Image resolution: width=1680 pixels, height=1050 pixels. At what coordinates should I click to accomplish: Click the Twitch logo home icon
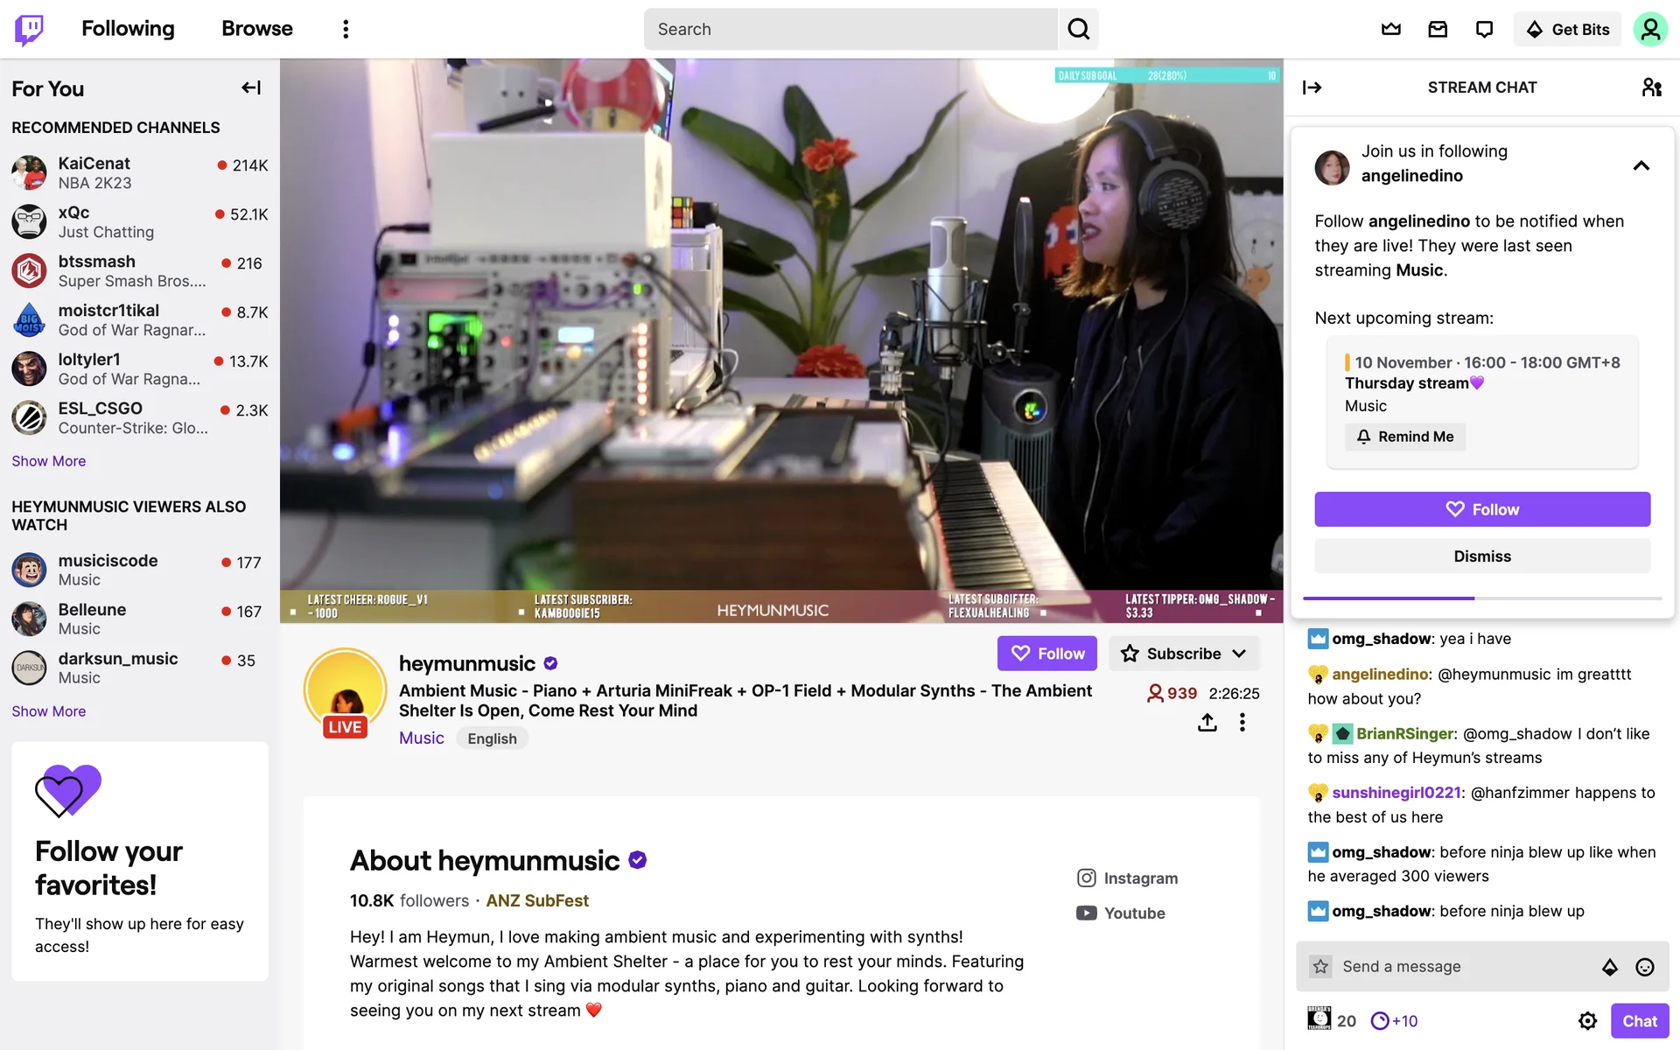(30, 30)
